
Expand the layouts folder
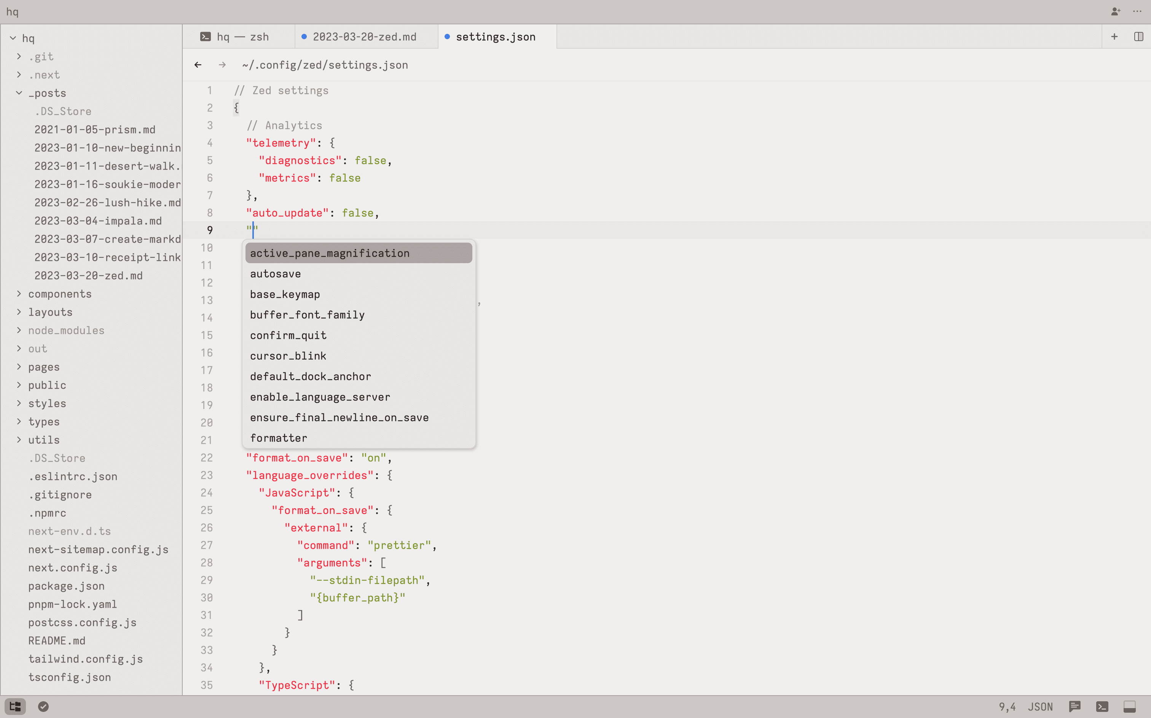(x=19, y=311)
